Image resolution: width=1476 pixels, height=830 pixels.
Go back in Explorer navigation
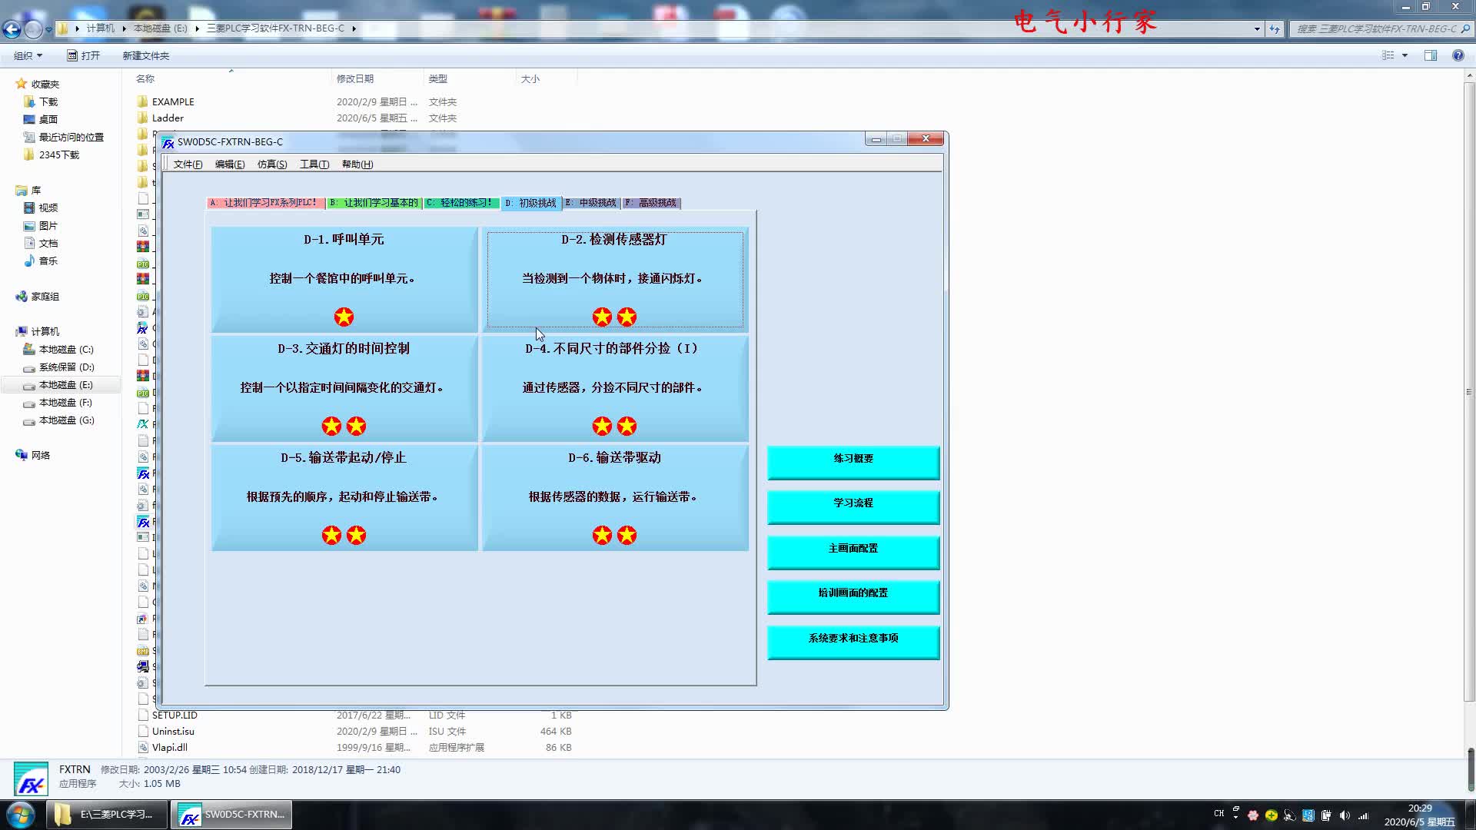pos(12,29)
